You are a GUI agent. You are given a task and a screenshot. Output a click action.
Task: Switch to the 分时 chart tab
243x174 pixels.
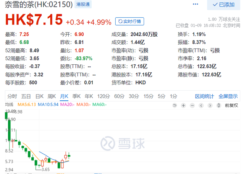[12, 97]
